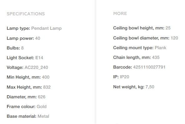
Task: Click the ceiling bowl diameter value 120
Action: [x=174, y=38]
